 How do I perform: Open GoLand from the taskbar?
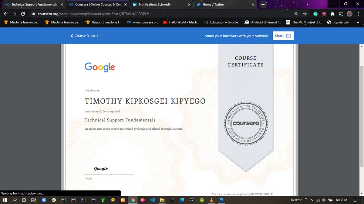[93, 200]
